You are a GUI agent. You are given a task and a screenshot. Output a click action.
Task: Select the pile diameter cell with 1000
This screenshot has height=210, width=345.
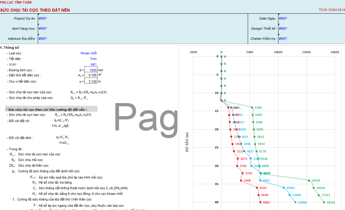[x=91, y=70]
